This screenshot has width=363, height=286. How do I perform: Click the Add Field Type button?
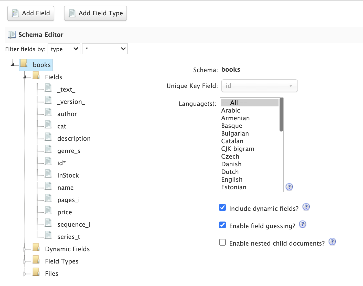[95, 13]
